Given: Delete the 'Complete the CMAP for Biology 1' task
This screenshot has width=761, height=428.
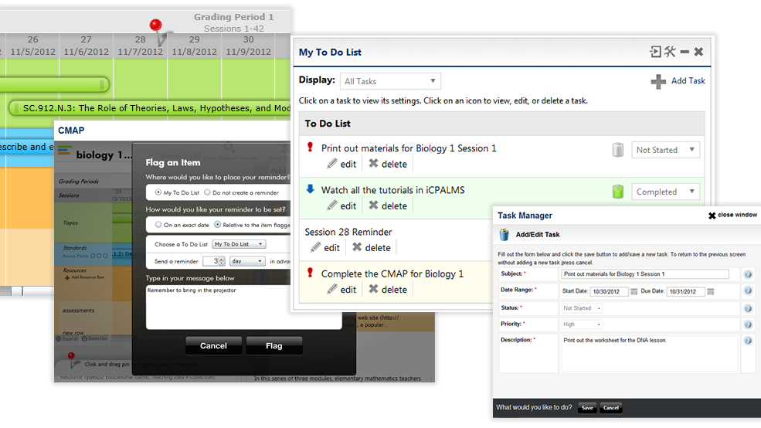Looking at the screenshot, I should point(388,290).
